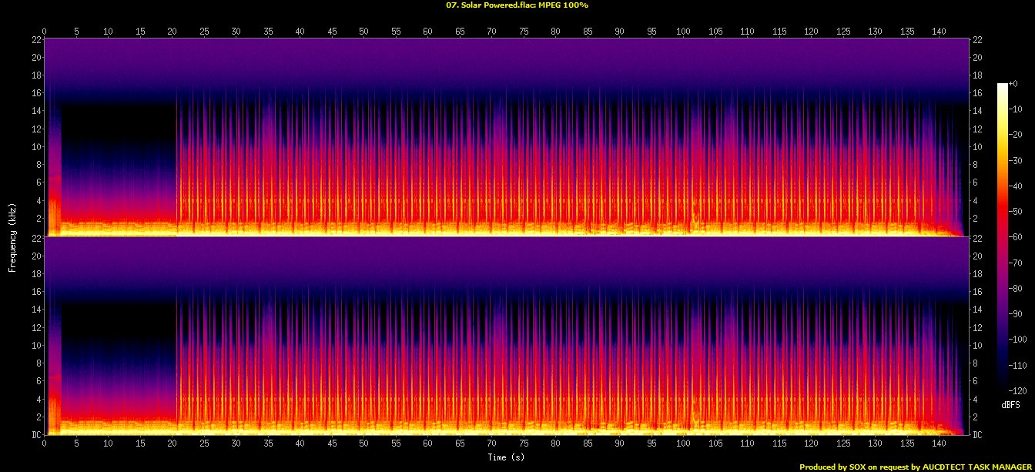Image resolution: width=1035 pixels, height=472 pixels.
Task: Click the '07. Solar Powered.flac: MPEG 100%' title
Action: point(517,5)
